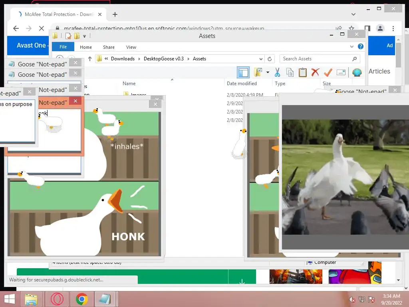
Task: Open the File tab in Assets window
Action: (63, 47)
